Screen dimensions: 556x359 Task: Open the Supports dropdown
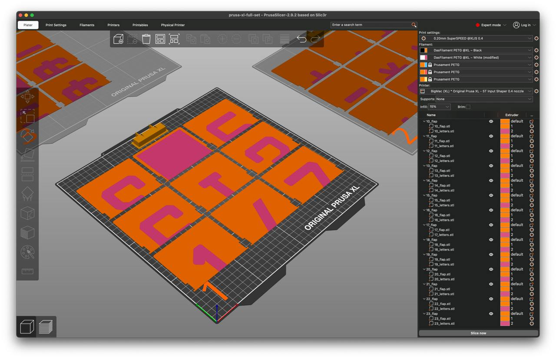[x=484, y=99]
